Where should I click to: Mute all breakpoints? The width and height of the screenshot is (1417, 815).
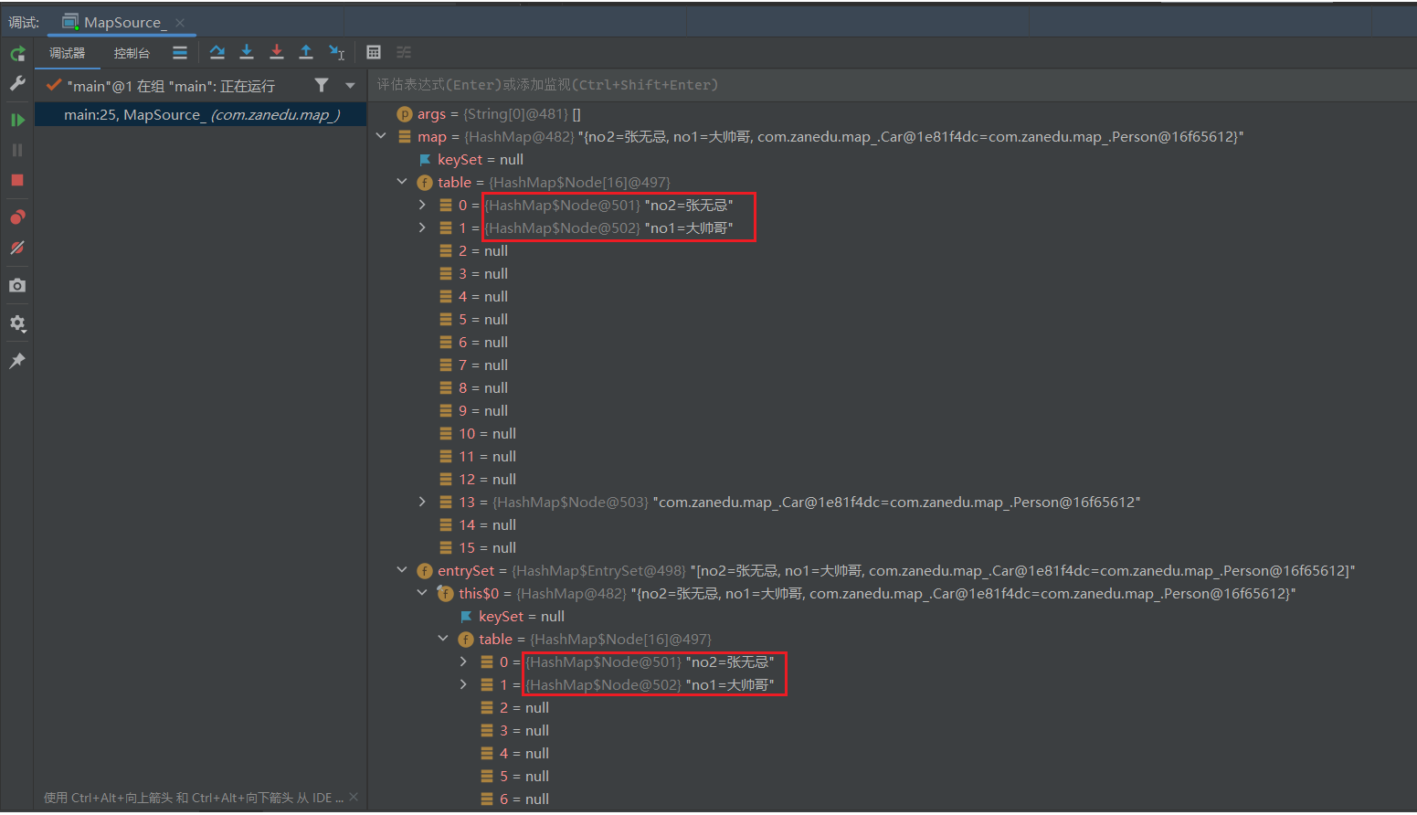coord(17,248)
